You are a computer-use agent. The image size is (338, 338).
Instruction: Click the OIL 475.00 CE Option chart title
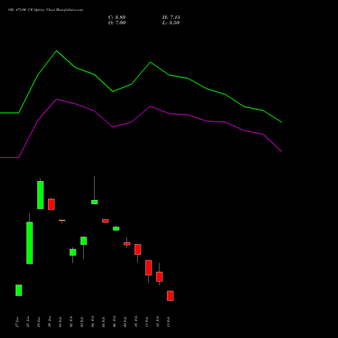[46, 10]
